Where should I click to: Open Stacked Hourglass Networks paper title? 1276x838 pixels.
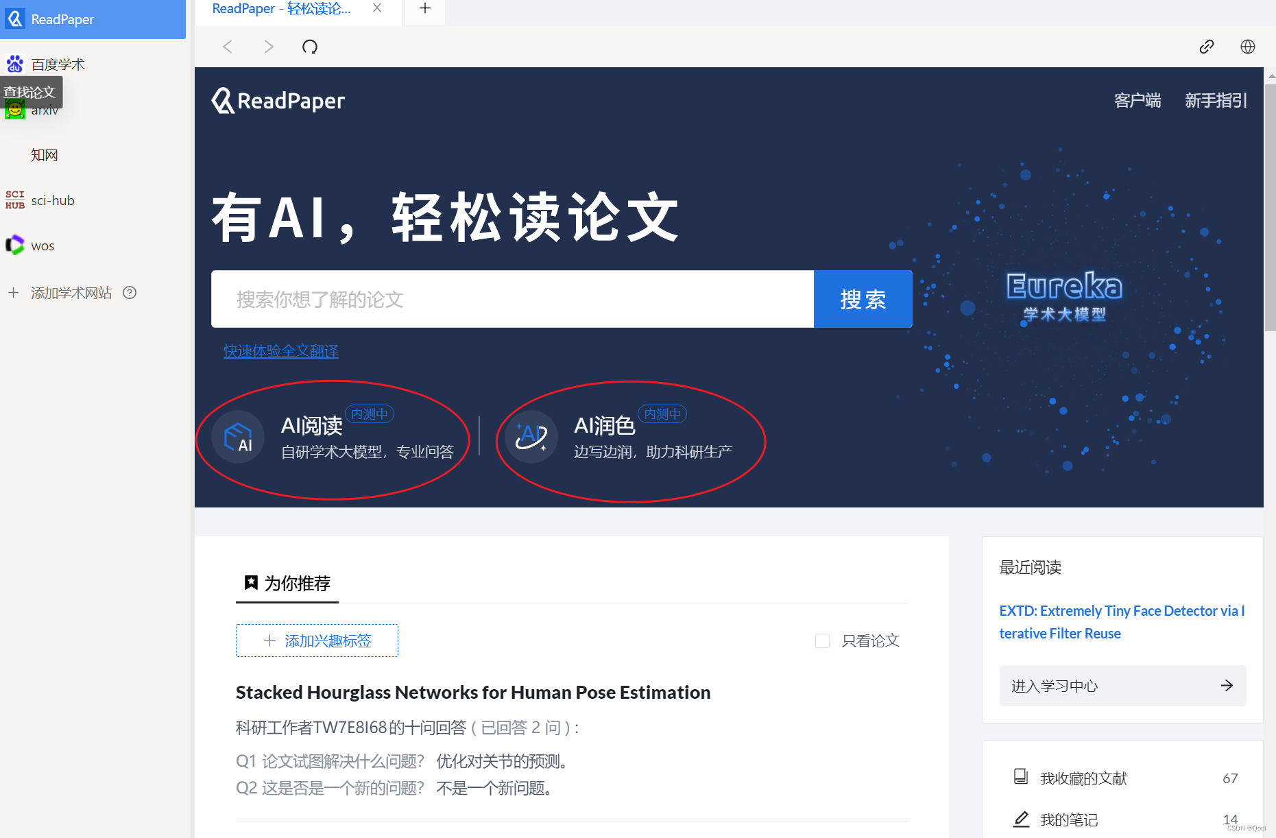tap(473, 692)
